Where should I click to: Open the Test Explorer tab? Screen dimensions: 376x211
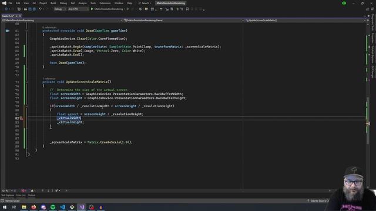point(8,195)
